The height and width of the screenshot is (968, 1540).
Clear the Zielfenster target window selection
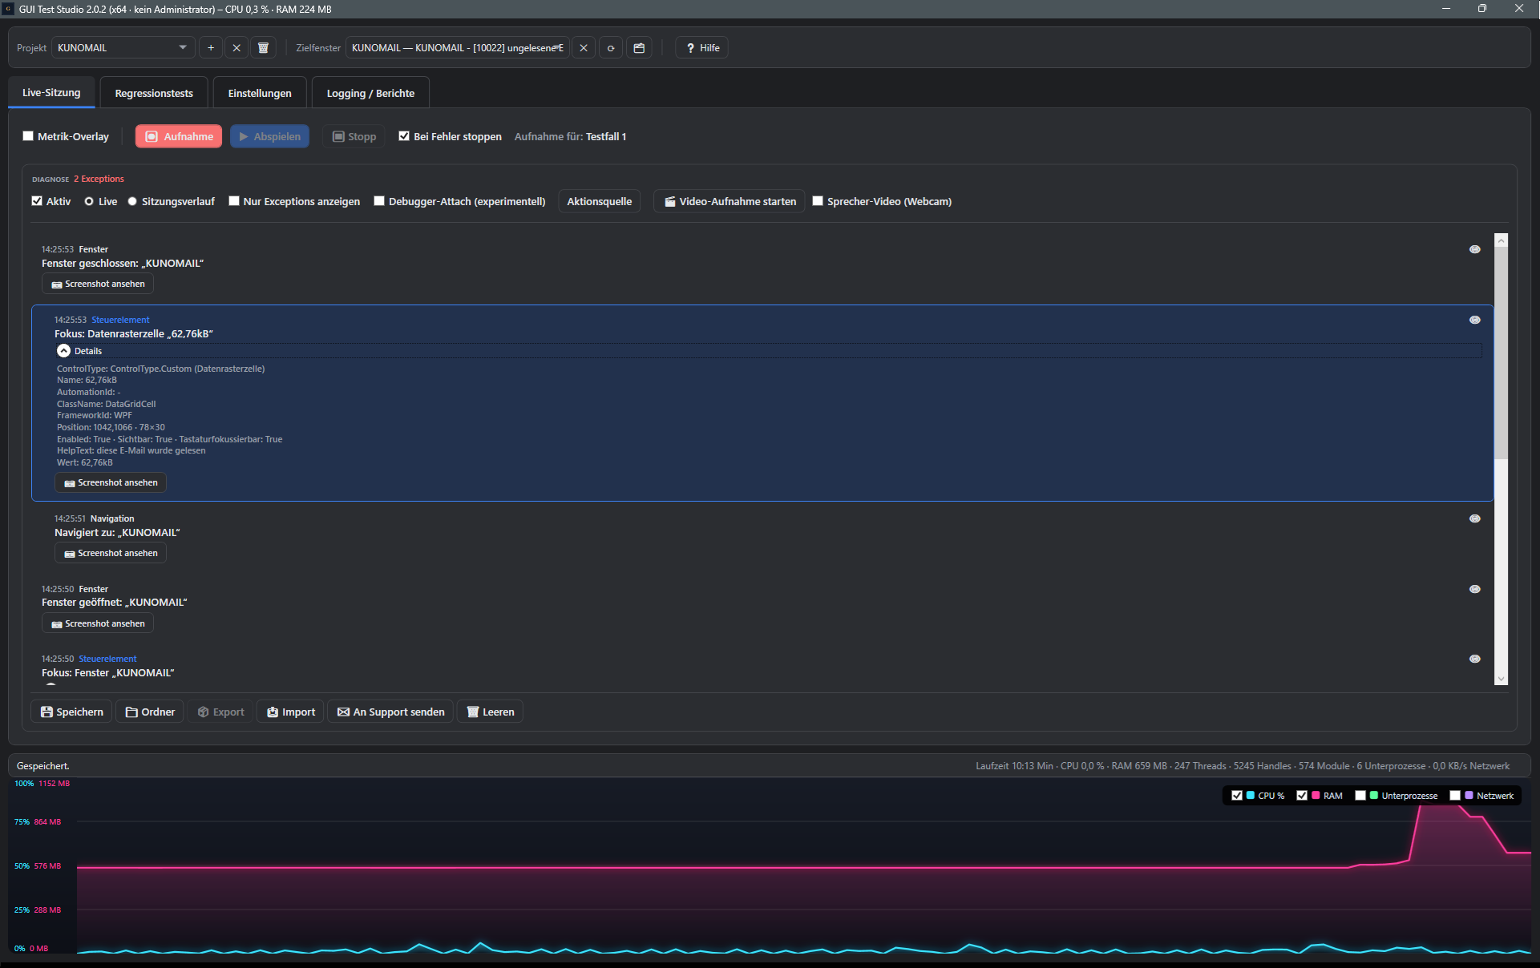584,48
